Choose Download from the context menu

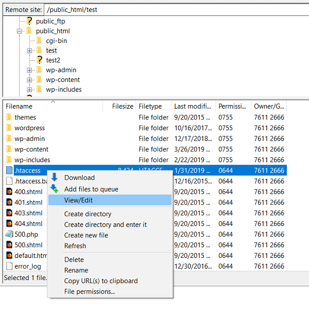110,178
